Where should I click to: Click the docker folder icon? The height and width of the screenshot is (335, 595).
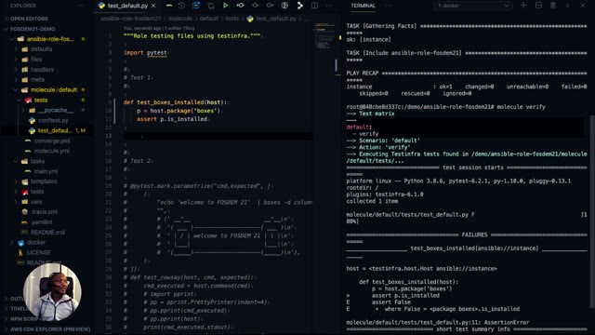pyautogui.click(x=21, y=242)
